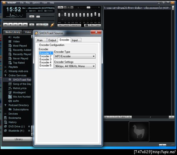Open the Moodagent service
This screenshot has width=177, height=155.
(19, 92)
